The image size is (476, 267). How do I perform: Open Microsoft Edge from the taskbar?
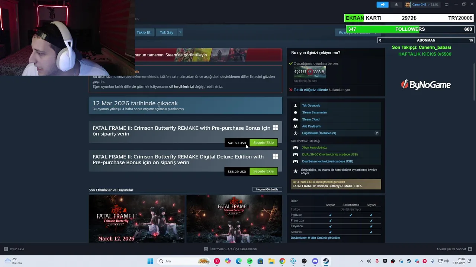(239, 261)
